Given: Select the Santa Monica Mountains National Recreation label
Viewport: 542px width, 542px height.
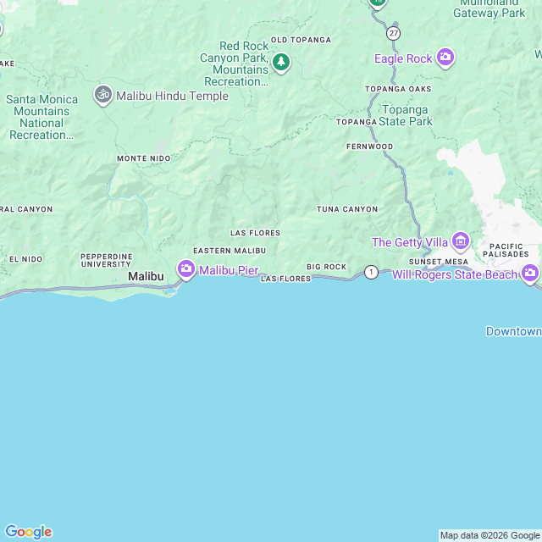Looking at the screenshot, I should click(x=41, y=117).
